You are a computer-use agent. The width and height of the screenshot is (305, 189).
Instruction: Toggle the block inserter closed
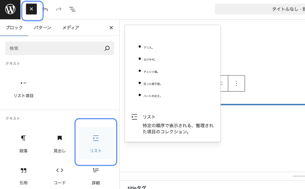click(x=32, y=9)
